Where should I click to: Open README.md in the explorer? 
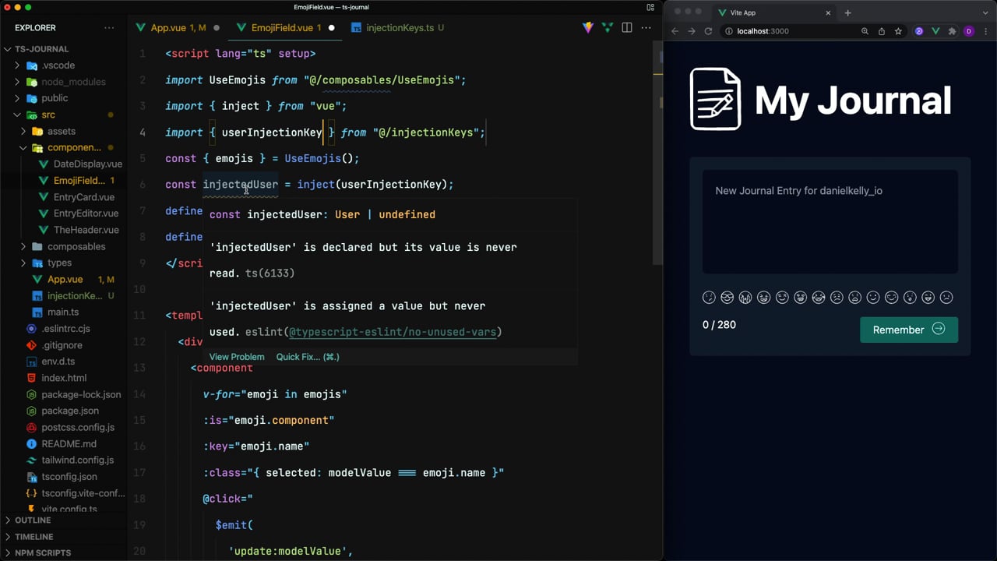tap(69, 443)
